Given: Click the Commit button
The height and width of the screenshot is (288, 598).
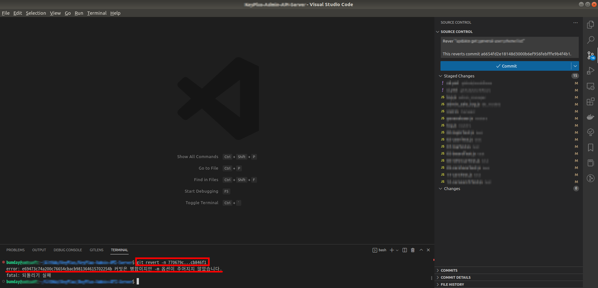Looking at the screenshot, I should click(506, 66).
